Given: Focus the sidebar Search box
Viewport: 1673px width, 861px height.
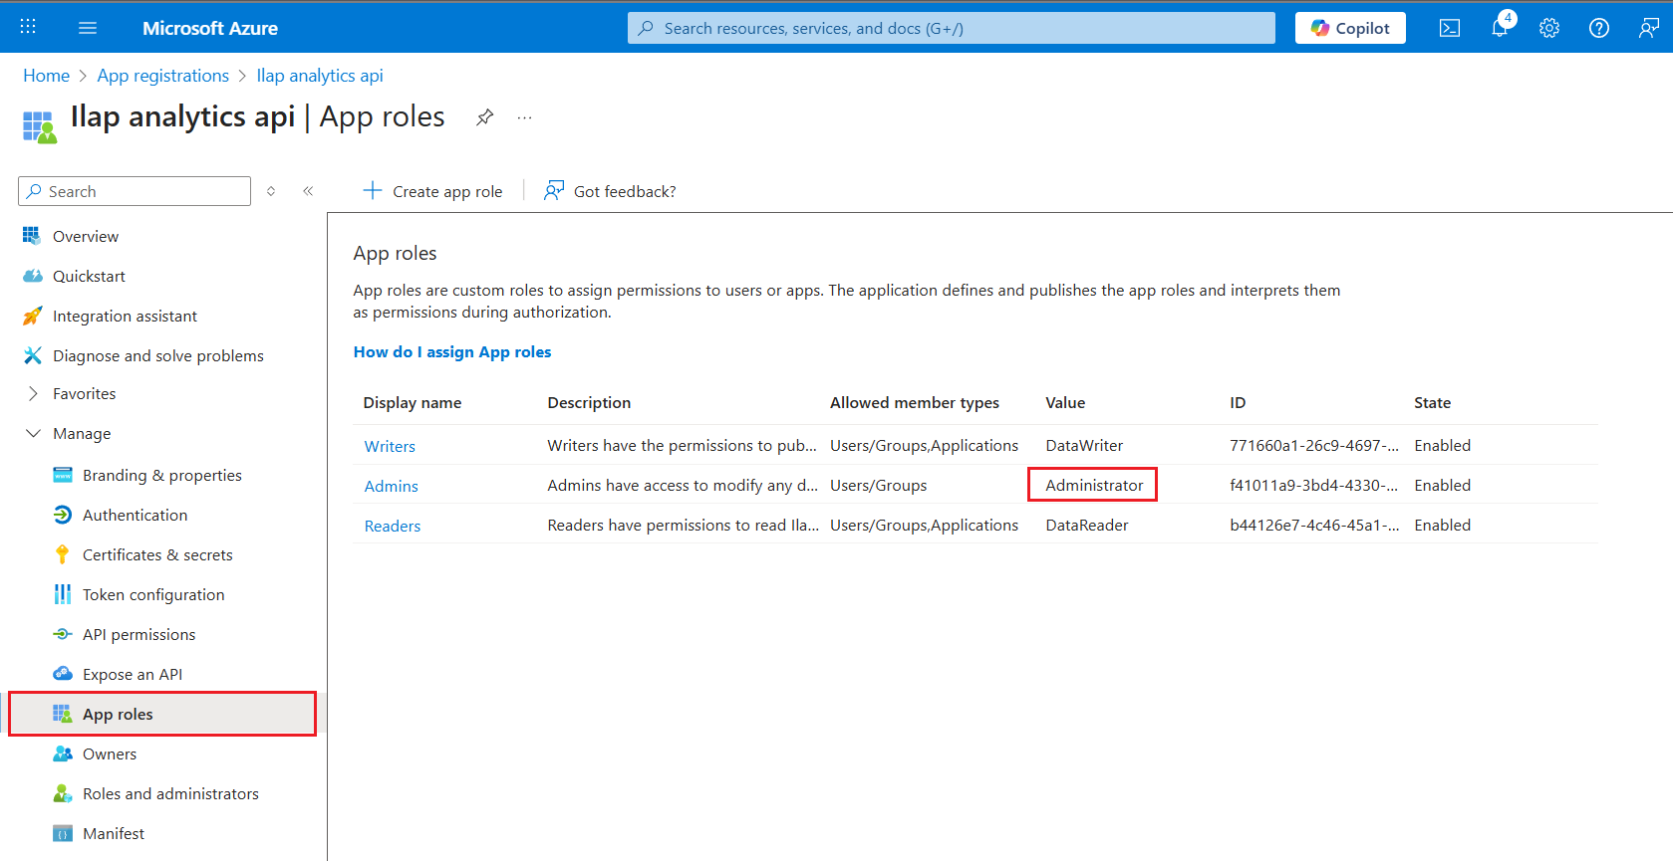Looking at the screenshot, I should coord(135,191).
